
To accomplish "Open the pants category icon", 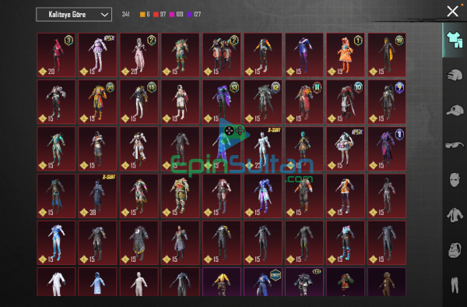I will (x=455, y=285).
